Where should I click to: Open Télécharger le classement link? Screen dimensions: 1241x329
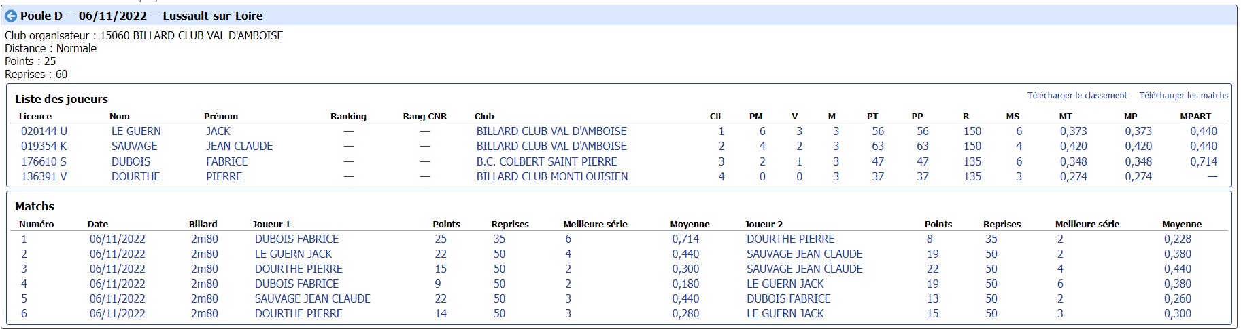(x=1077, y=96)
